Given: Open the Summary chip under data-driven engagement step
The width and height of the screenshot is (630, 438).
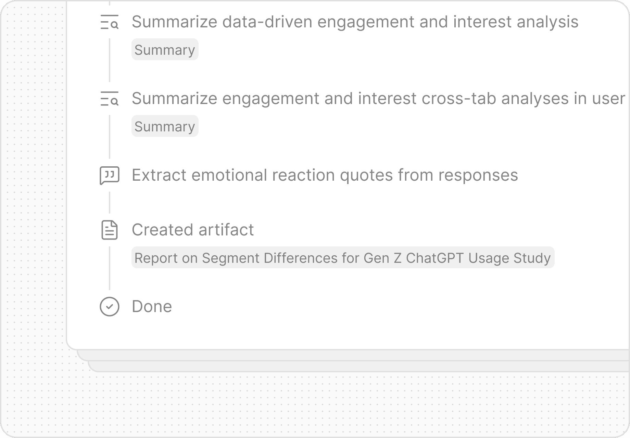Looking at the screenshot, I should [x=165, y=50].
